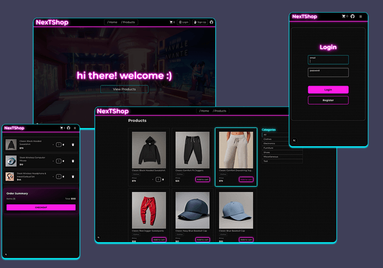Click the cart icon on the login screen
The height and width of the screenshot is (268, 383).
click(x=344, y=17)
